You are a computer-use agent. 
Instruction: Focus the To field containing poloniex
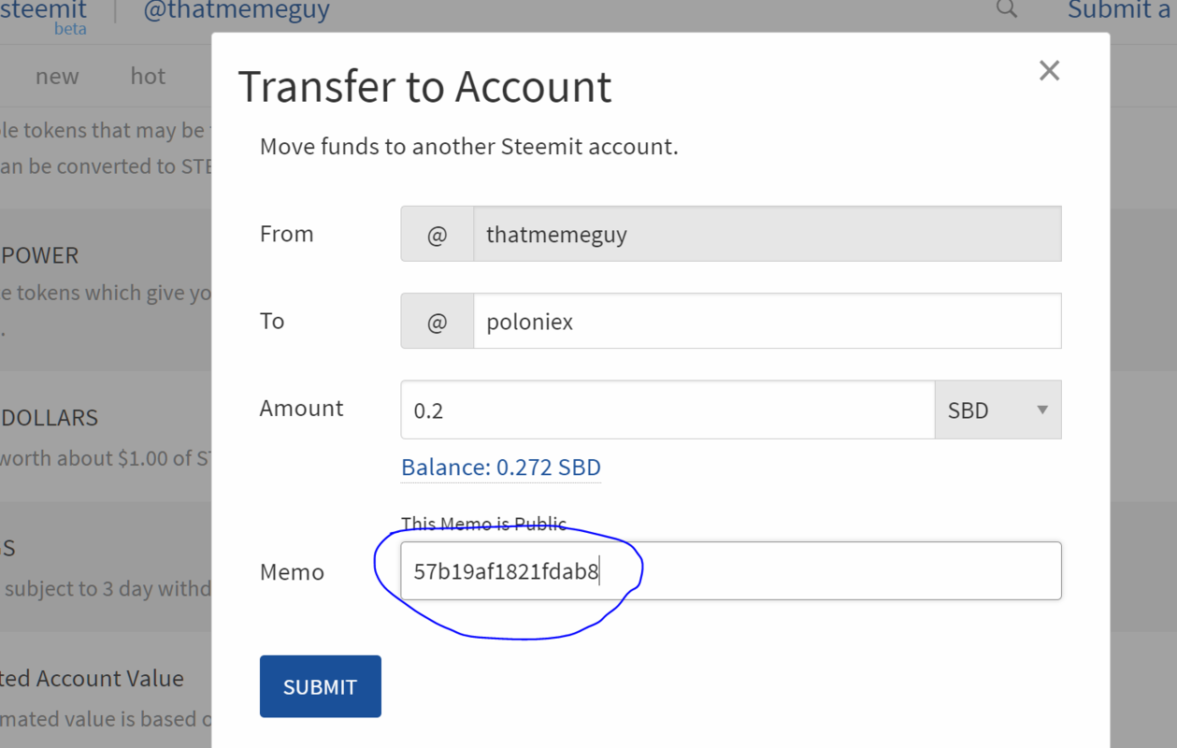[x=767, y=321]
